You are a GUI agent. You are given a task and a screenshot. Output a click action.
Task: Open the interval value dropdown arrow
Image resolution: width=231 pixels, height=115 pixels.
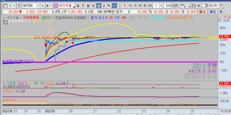(161, 6)
